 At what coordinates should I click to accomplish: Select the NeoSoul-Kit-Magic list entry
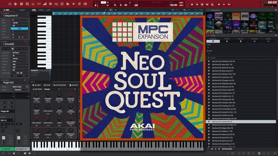[x=241, y=128]
